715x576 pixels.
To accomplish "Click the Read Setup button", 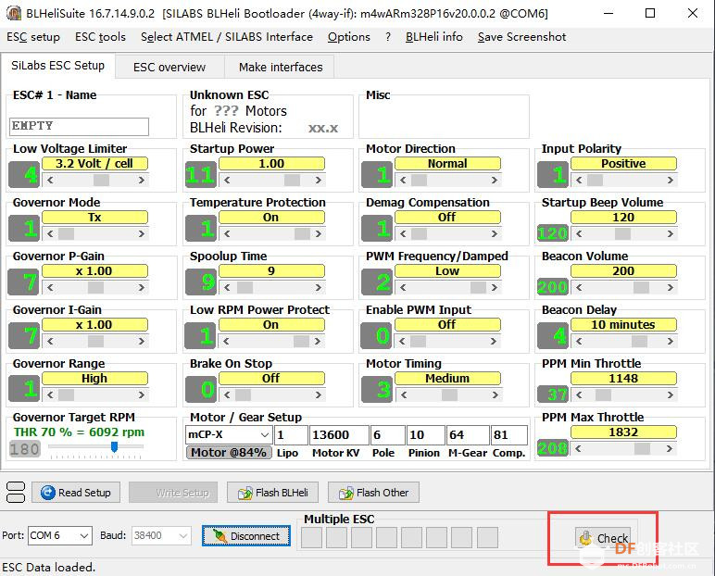I will tap(76, 493).
